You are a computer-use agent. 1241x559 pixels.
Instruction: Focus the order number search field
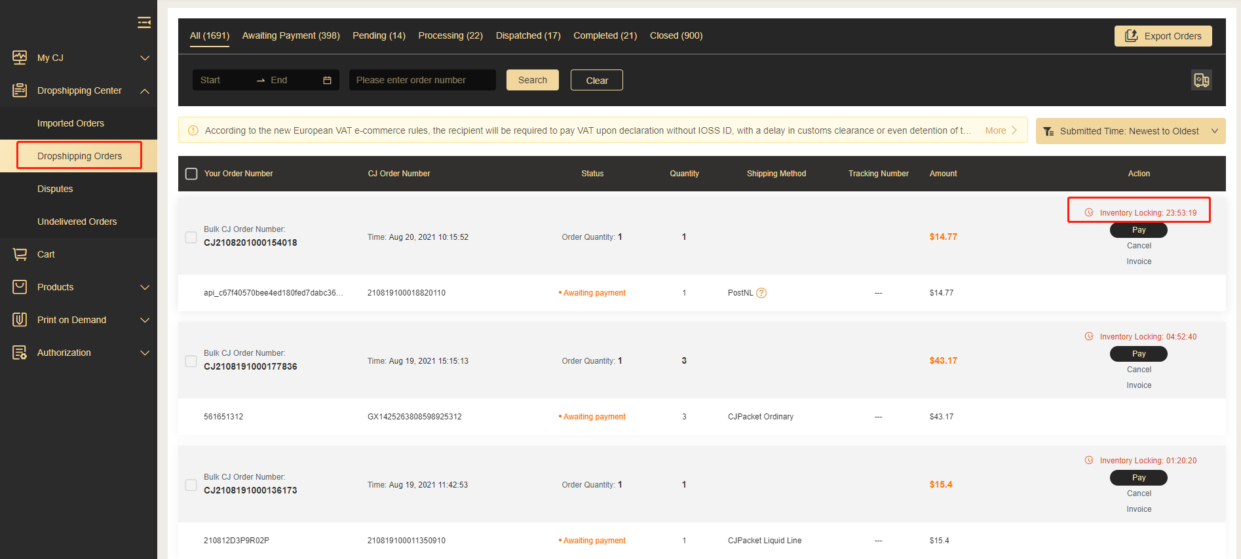pos(422,80)
